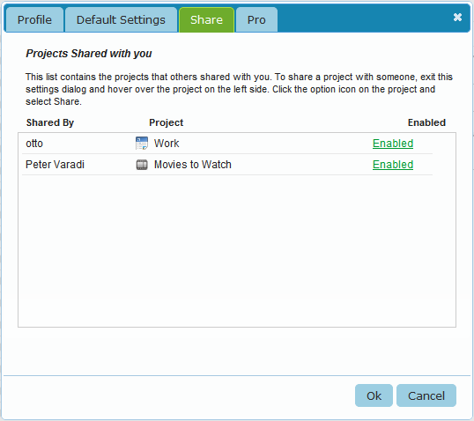Image resolution: width=474 pixels, height=421 pixels.
Task: Select the Peter Varadi shared-by entry
Action: coord(55,165)
